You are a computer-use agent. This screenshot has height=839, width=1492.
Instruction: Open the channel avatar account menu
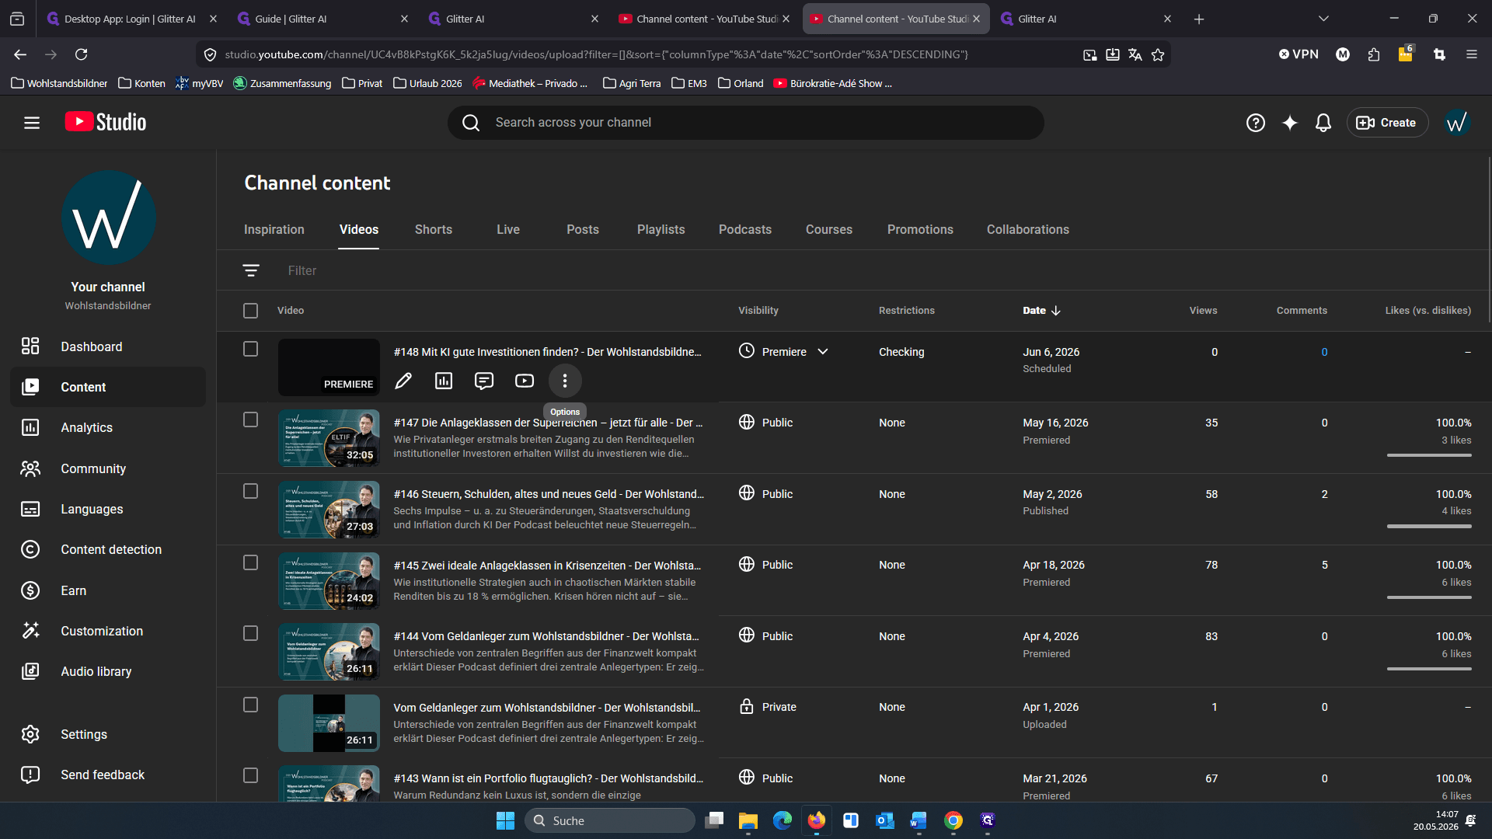[1457, 123]
